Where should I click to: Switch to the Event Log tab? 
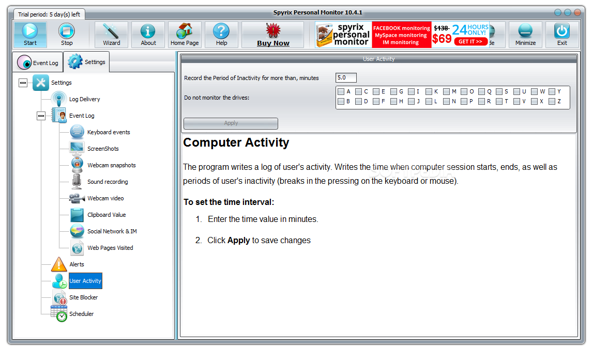click(x=38, y=62)
